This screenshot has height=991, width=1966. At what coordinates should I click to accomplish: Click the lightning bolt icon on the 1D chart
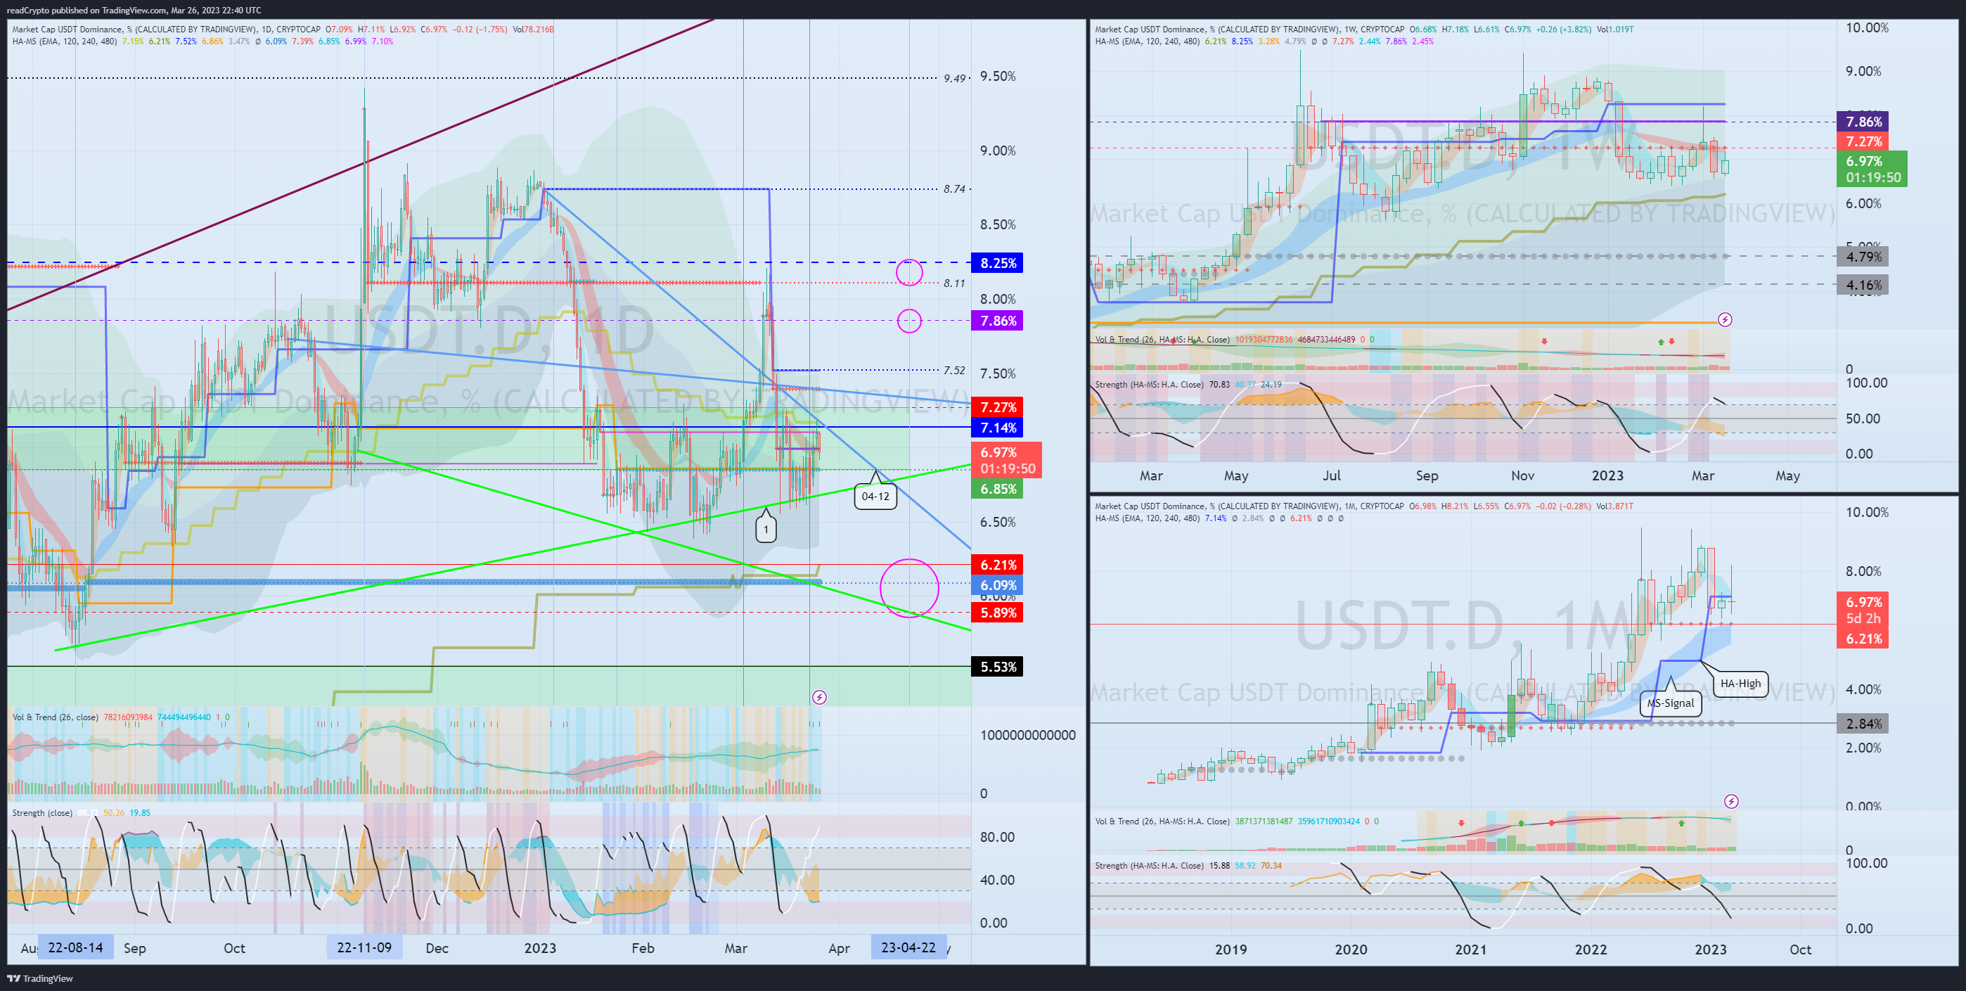[x=819, y=697]
